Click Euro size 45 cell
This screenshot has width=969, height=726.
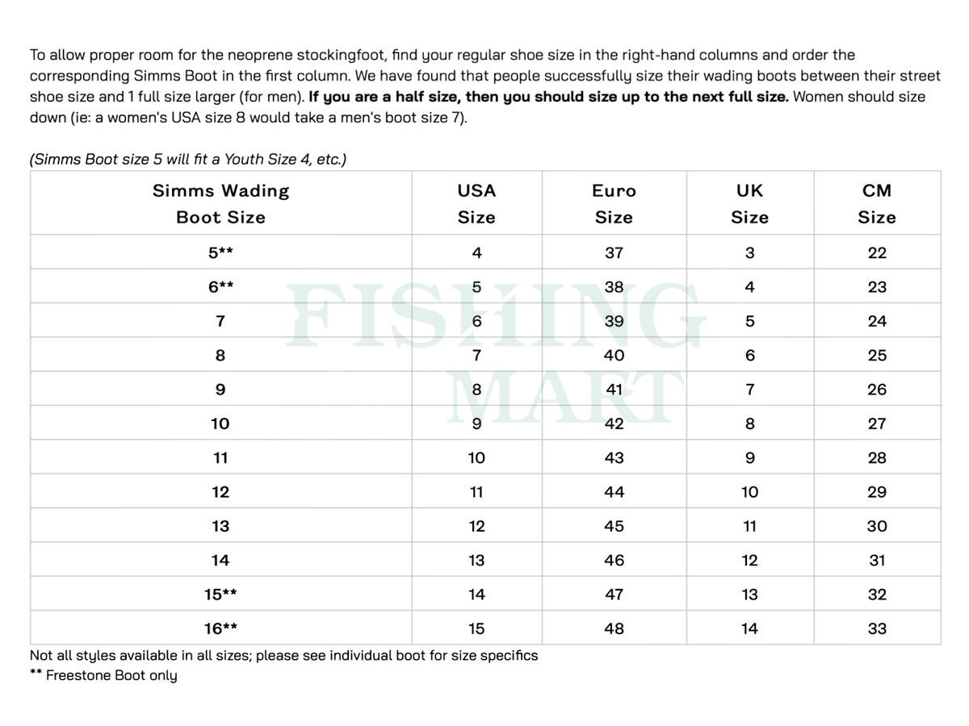coord(614,526)
